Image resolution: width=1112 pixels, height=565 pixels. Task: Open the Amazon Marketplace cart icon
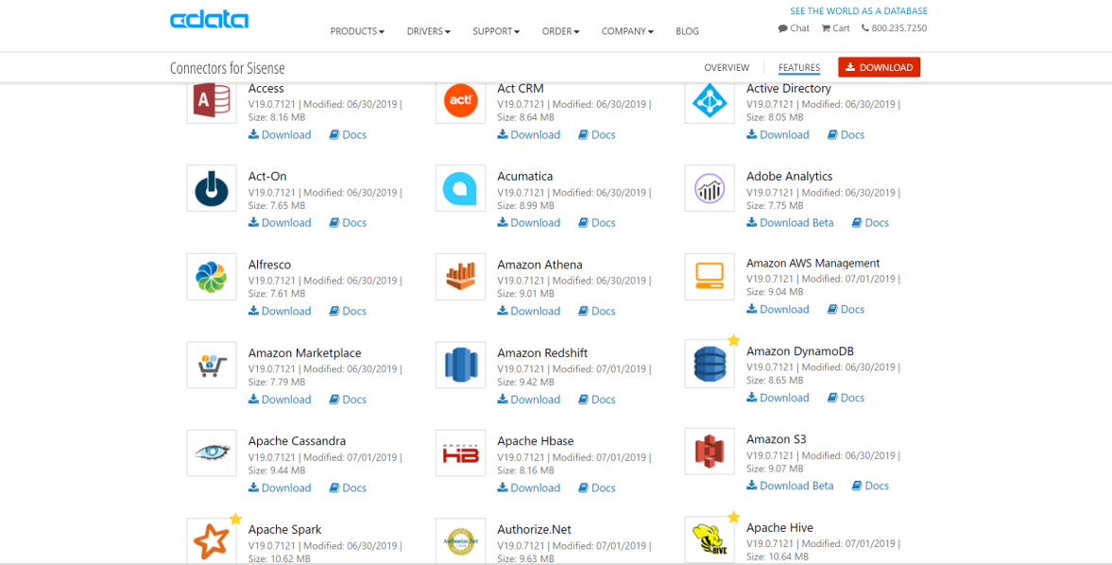tap(212, 365)
